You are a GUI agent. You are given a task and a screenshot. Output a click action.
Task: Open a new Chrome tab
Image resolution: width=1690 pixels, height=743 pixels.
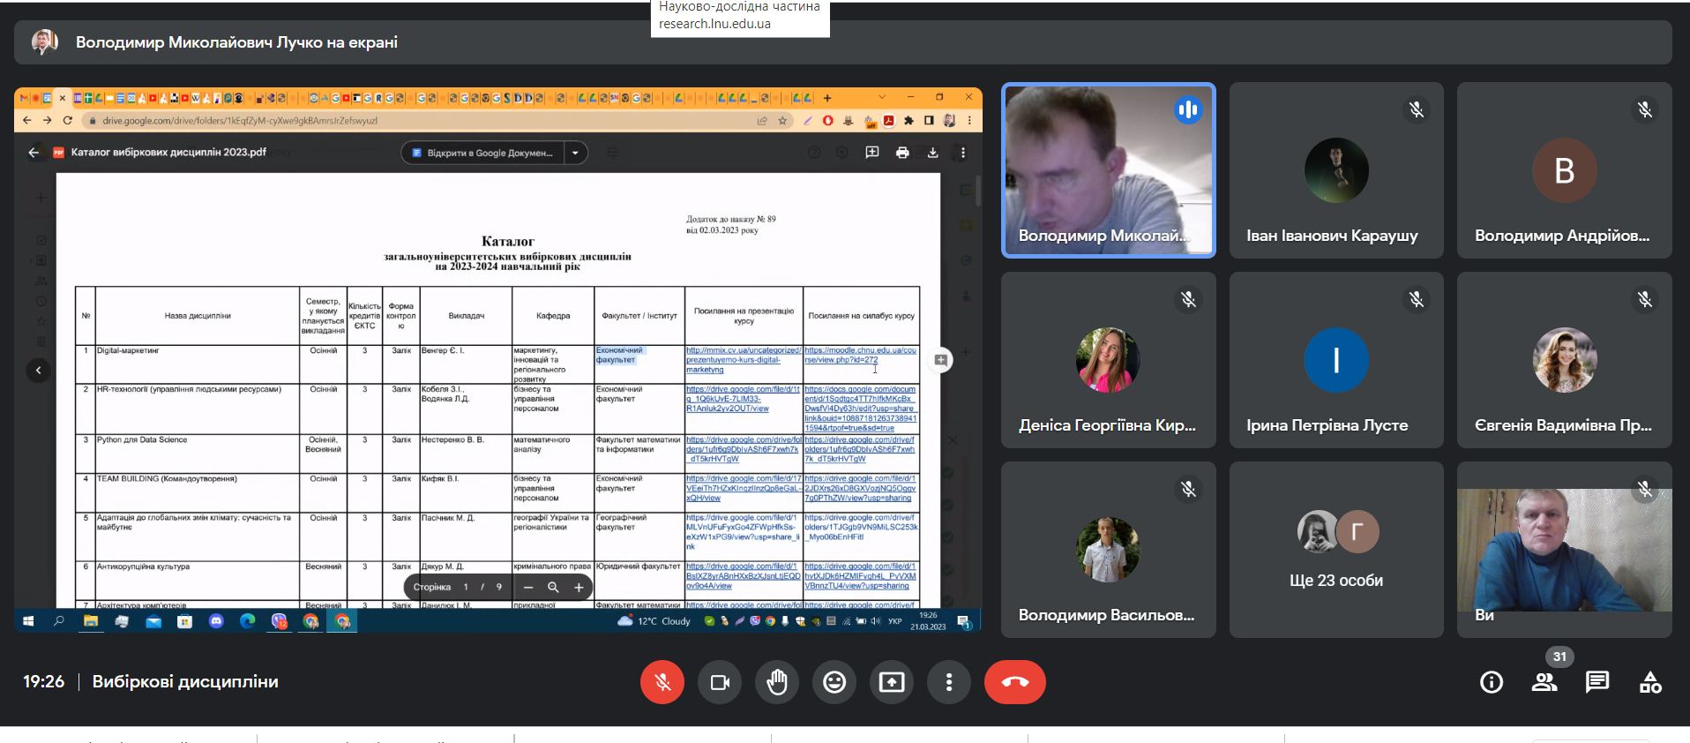(x=827, y=98)
